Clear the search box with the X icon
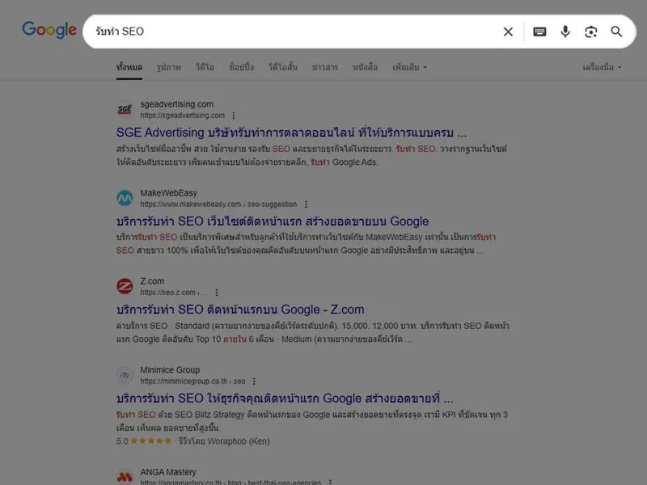 508,32
